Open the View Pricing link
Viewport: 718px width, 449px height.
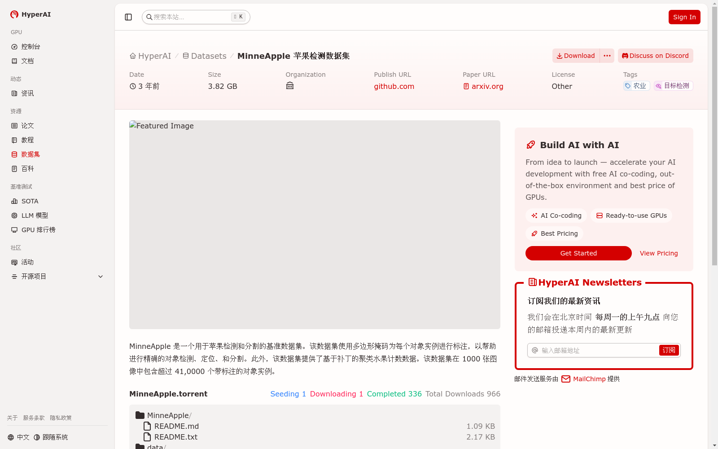[x=659, y=253]
